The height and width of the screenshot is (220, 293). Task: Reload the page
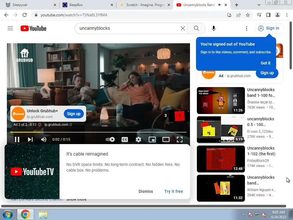pos(25,15)
